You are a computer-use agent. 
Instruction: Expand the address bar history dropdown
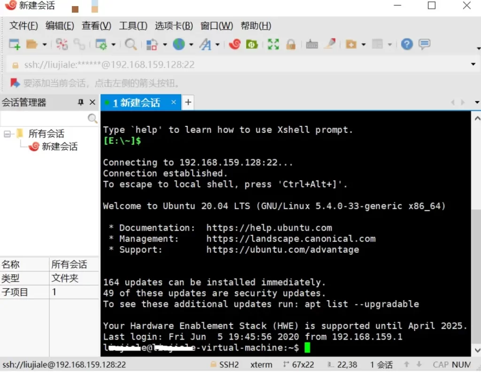coord(473,64)
